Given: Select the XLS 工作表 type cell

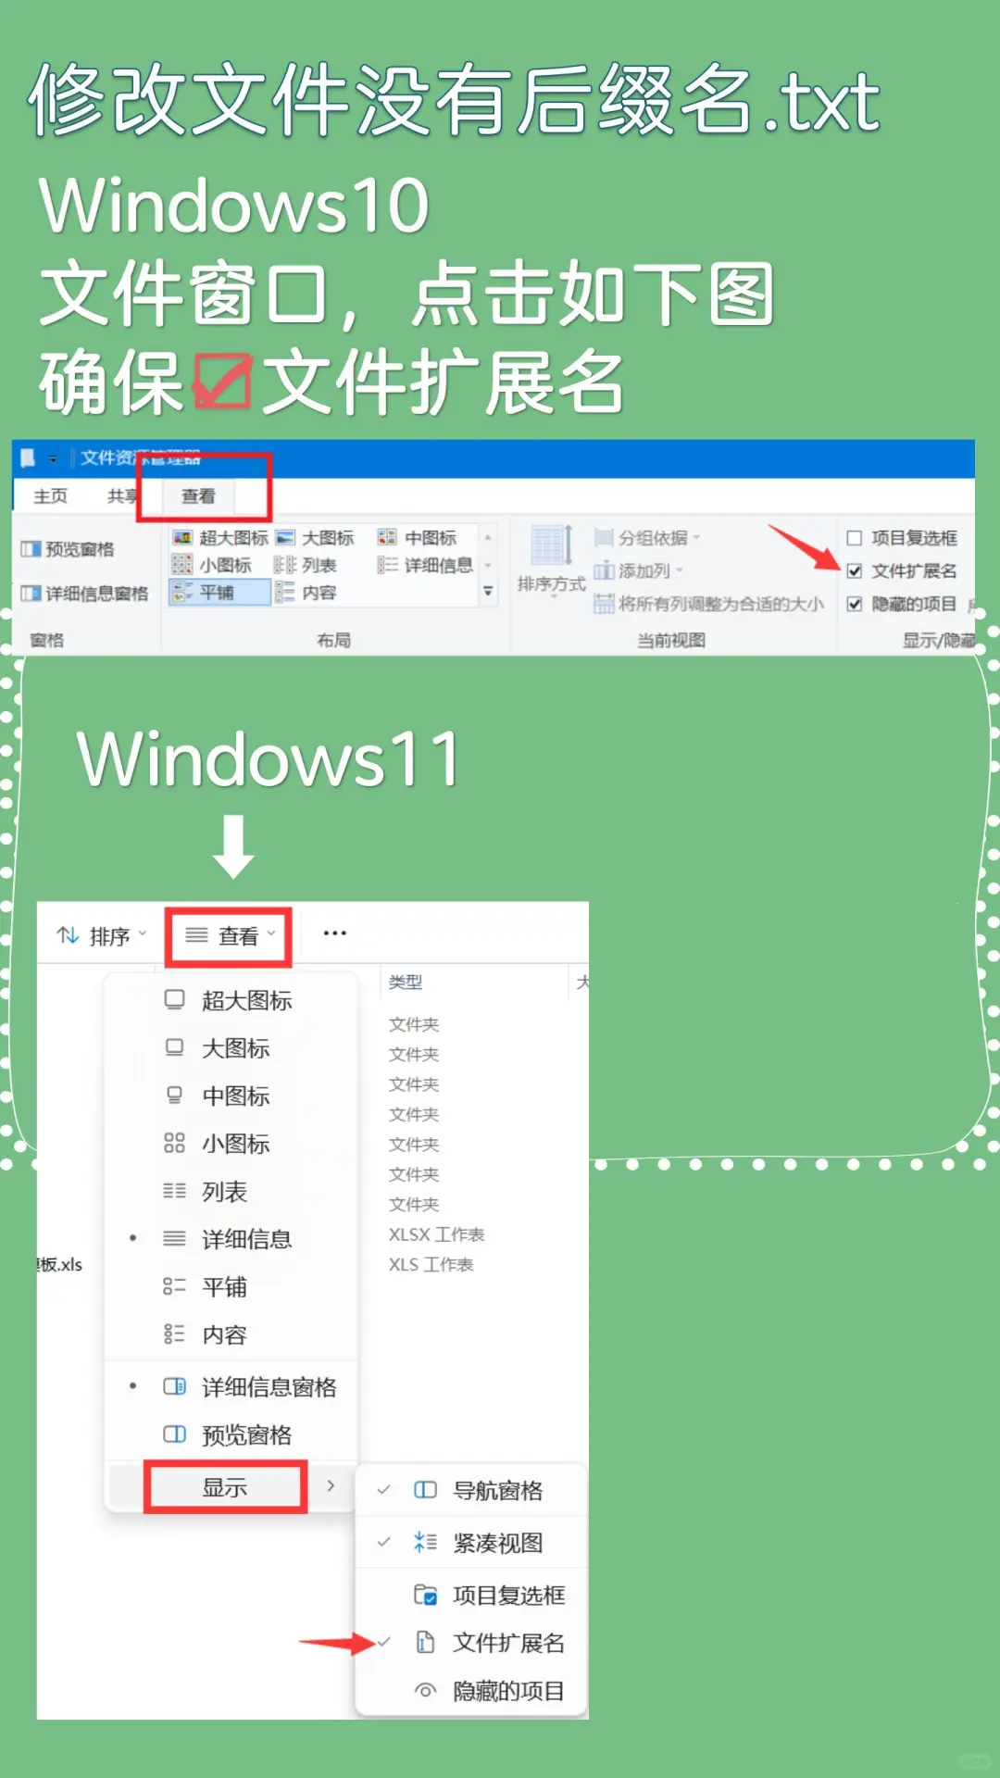Looking at the screenshot, I should [x=431, y=1264].
